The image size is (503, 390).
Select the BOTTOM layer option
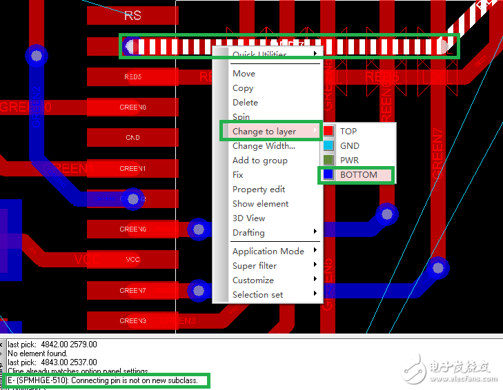coord(359,174)
